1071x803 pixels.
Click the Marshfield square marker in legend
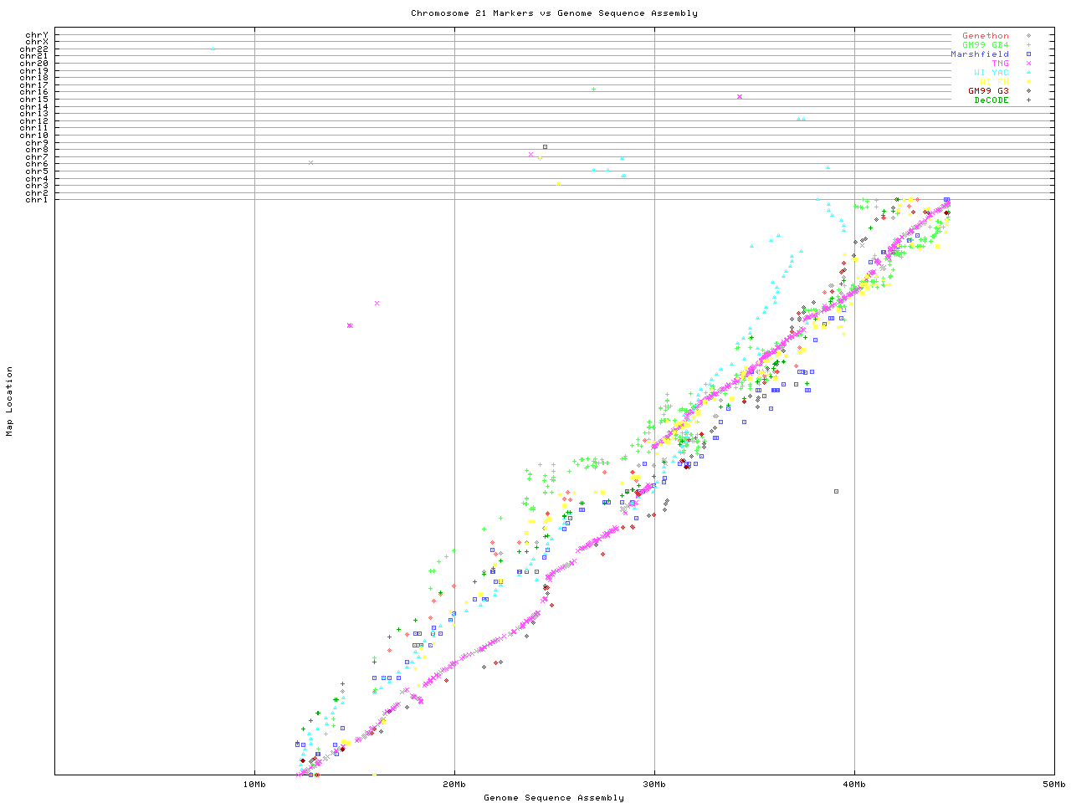[1028, 54]
